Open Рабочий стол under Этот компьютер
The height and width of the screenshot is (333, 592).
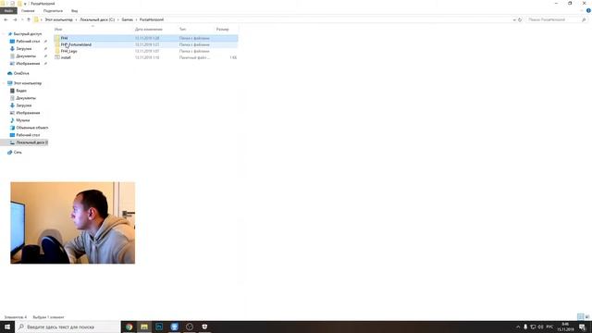coord(28,135)
